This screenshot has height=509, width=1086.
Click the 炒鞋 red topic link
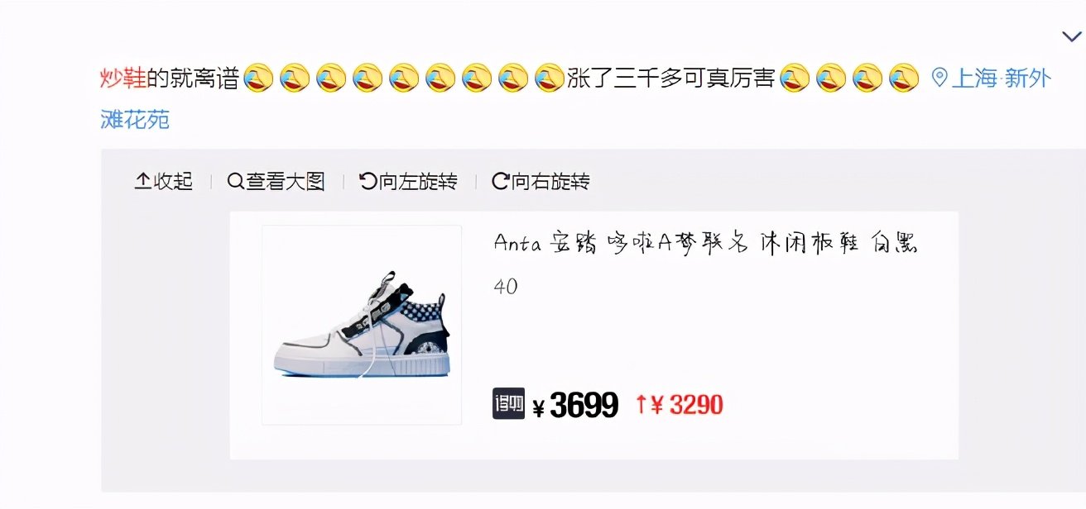[123, 78]
